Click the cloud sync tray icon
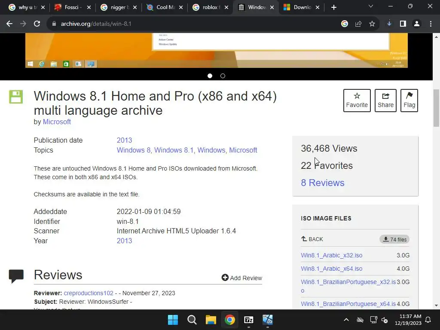 coord(360,320)
